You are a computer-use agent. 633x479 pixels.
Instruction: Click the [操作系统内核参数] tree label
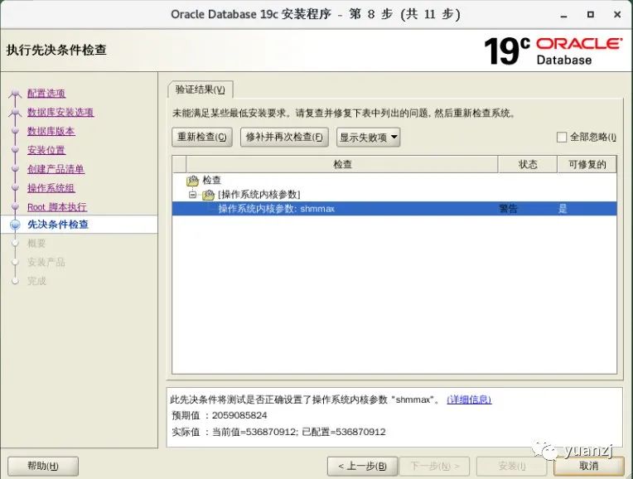[259, 195]
